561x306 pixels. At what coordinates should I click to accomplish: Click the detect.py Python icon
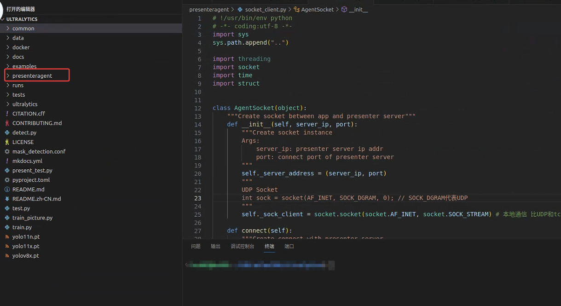click(x=7, y=133)
